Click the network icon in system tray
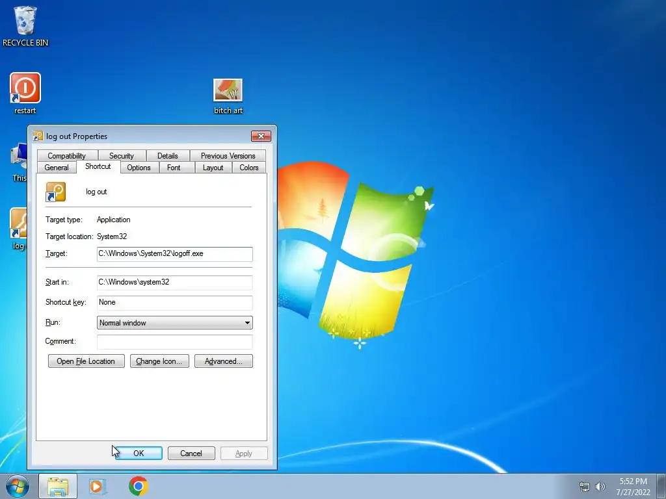Screen dimensions: 666x499 (585, 487)
